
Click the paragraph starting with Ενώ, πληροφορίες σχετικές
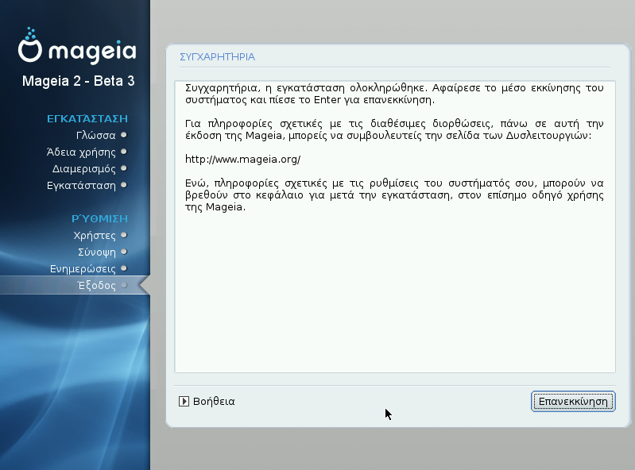point(394,195)
